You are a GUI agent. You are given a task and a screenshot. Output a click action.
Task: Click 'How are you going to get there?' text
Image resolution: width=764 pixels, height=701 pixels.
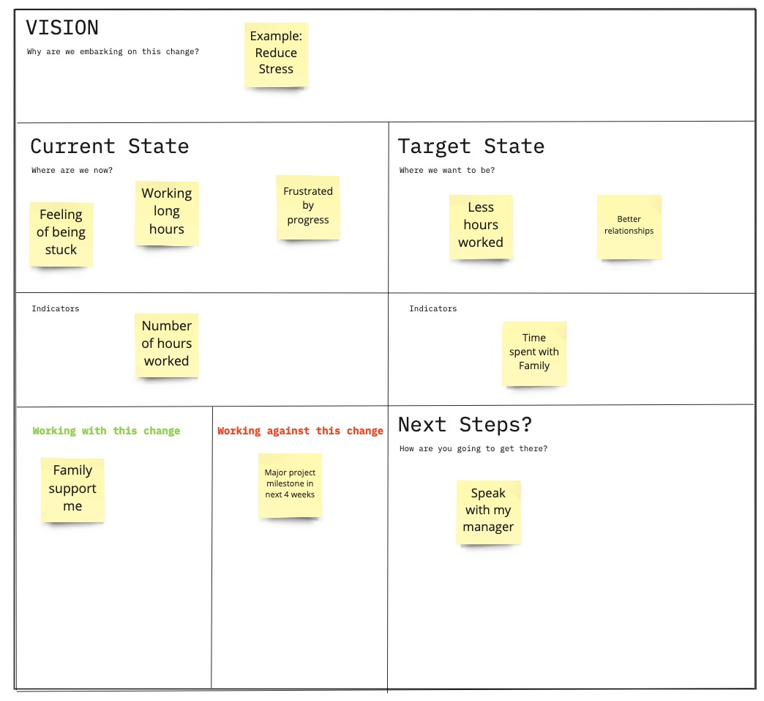coord(473,448)
